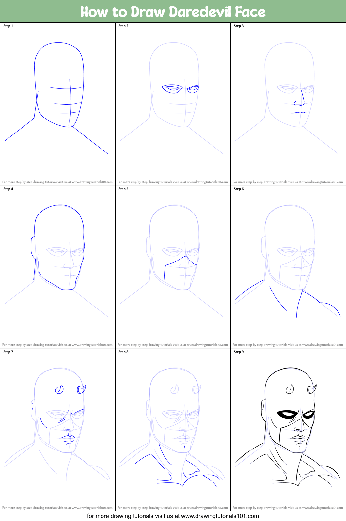The image size is (346, 521).
Task: Click the 'Step 5' label
Action: pos(123,189)
